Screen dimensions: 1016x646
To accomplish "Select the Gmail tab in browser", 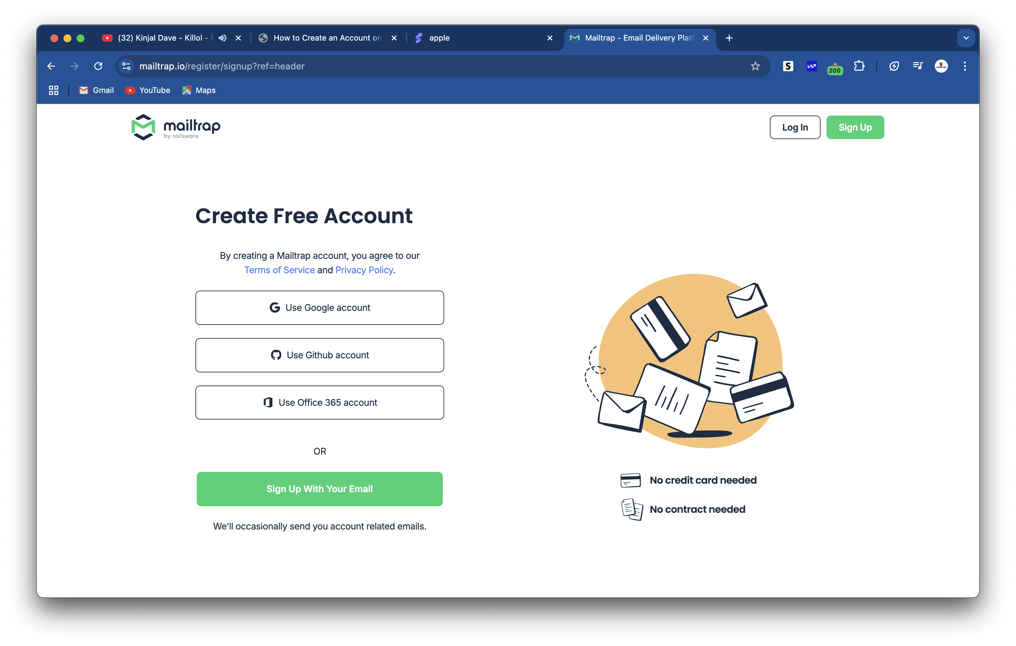I will (96, 90).
